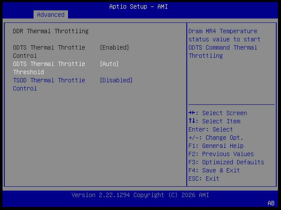Click the AB indicator in footer
This screenshot has height=210, width=281.
271,203
